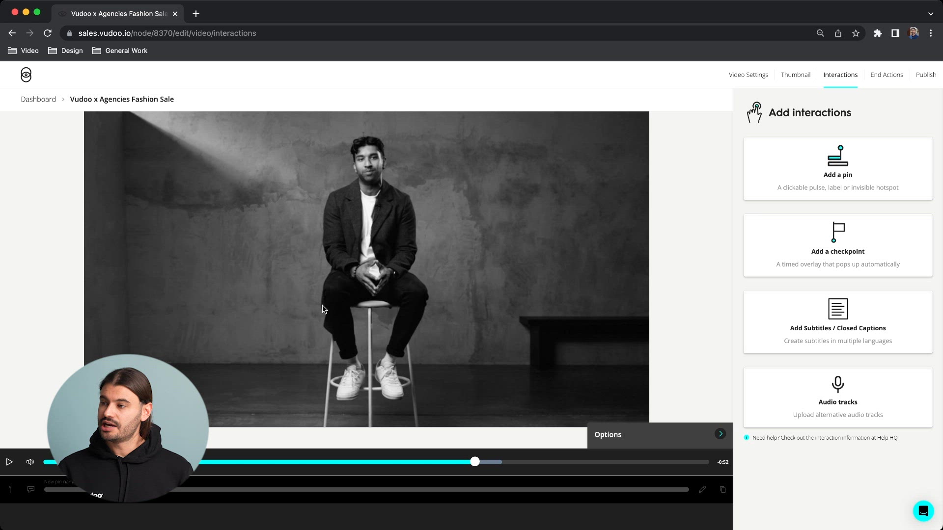This screenshot has width=943, height=530.
Task: Click the comment bubble icon in timeline
Action: (31, 489)
